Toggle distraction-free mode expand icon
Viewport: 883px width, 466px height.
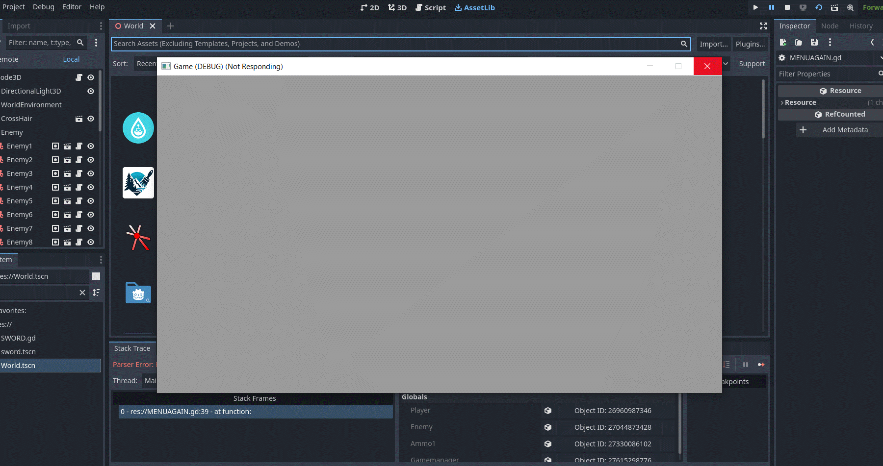[x=763, y=26]
